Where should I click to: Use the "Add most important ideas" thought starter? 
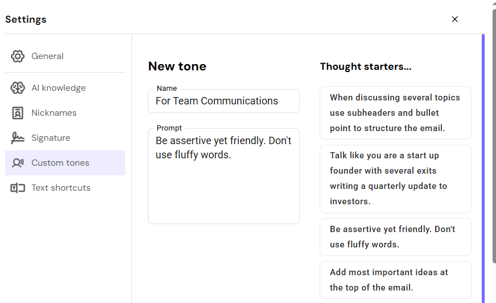[395, 280]
